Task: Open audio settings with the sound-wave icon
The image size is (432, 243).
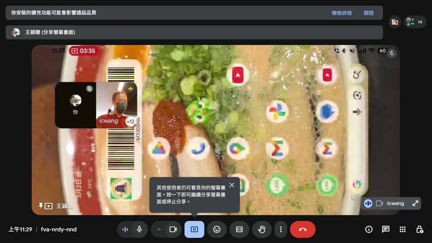Action: [x=125, y=230]
